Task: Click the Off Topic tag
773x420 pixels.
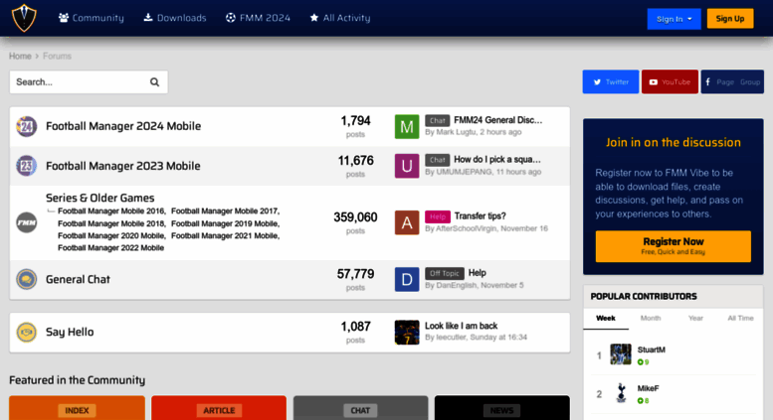Action: (x=444, y=273)
